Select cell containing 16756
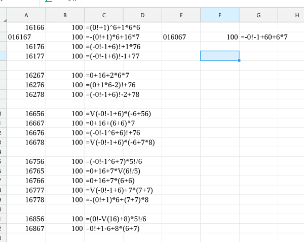The image size is (304, 242). (x=26, y=161)
